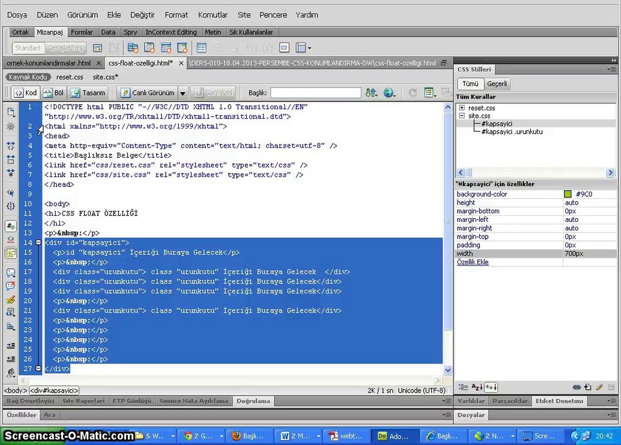The image size is (621, 445).
Task: Click the Spry Tabbed Panels icon
Action: 149,48
